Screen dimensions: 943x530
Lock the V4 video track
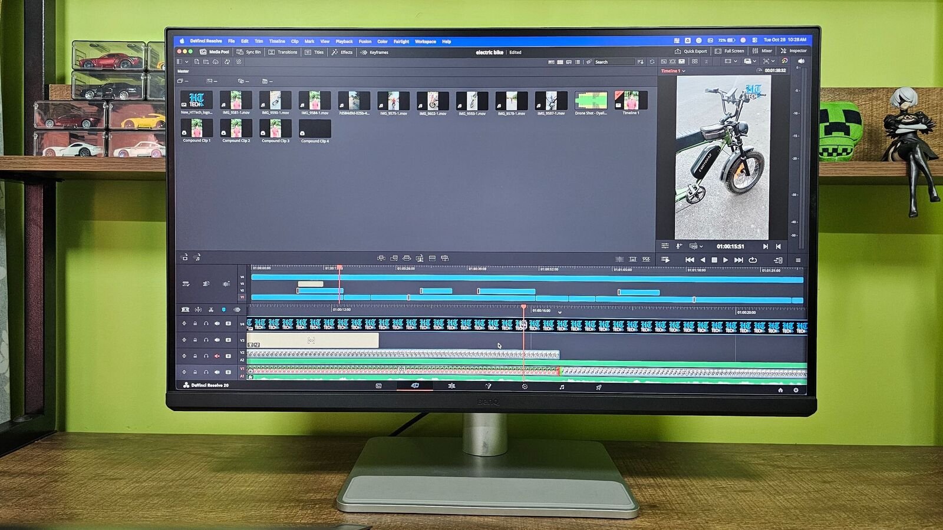point(195,323)
